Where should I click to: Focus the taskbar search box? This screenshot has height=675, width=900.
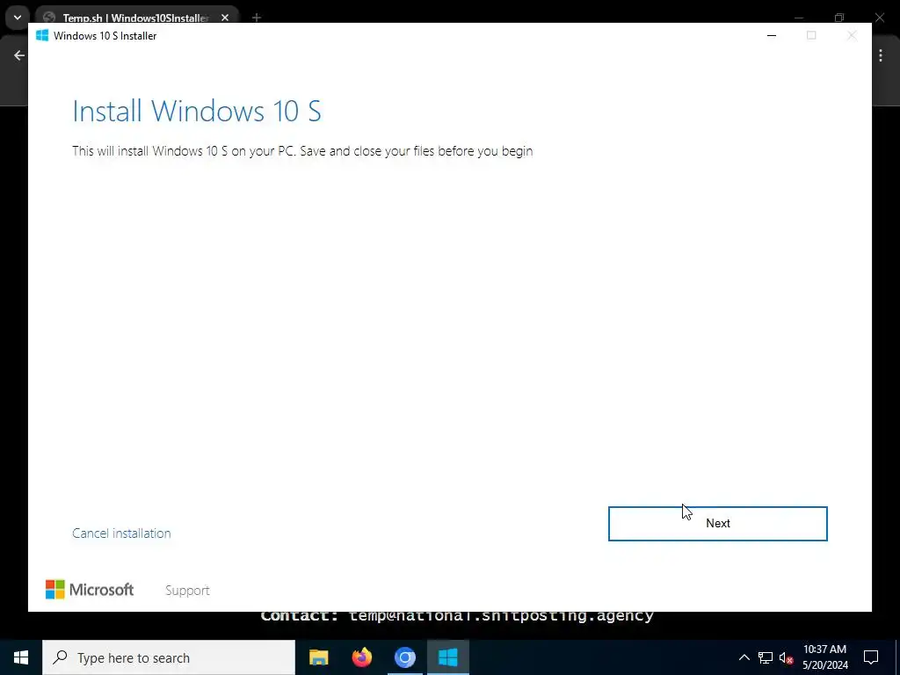[x=169, y=657]
